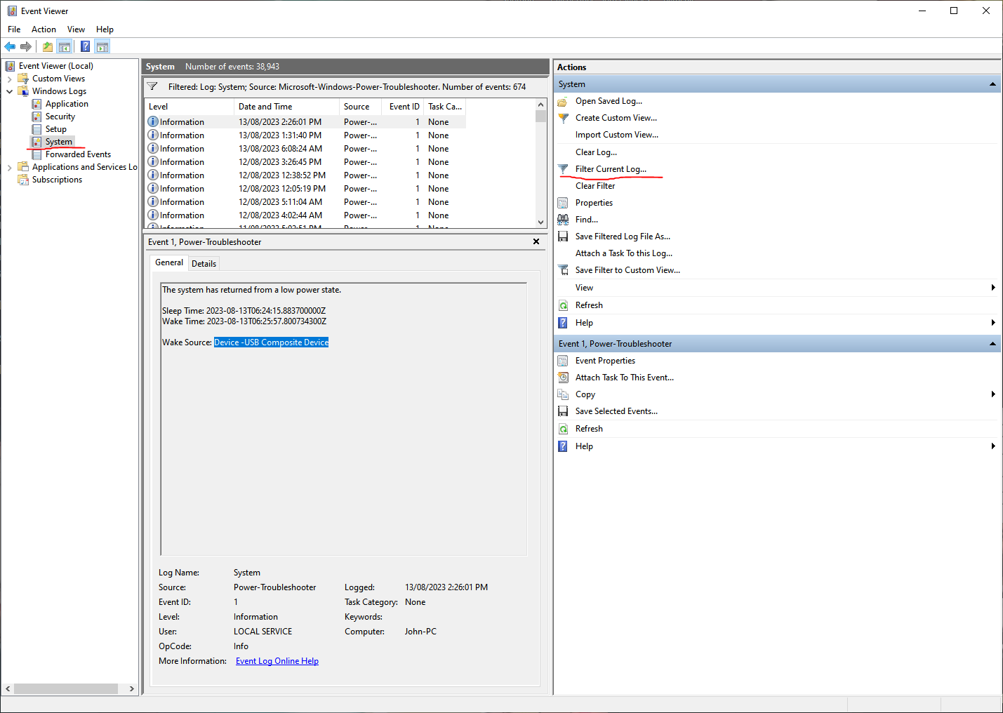
Task: Open the event section Help submenu arrow
Action: click(x=992, y=446)
